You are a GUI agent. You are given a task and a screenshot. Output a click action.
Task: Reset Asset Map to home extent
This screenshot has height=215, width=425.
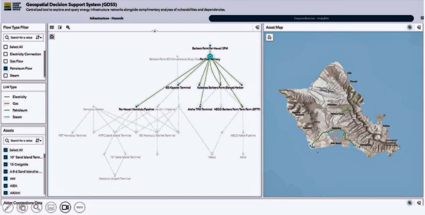click(x=269, y=38)
